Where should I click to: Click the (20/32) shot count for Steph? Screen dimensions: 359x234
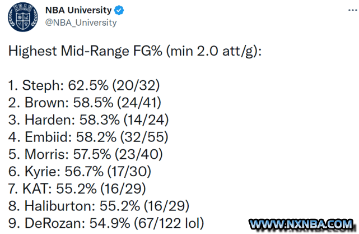pos(136,85)
